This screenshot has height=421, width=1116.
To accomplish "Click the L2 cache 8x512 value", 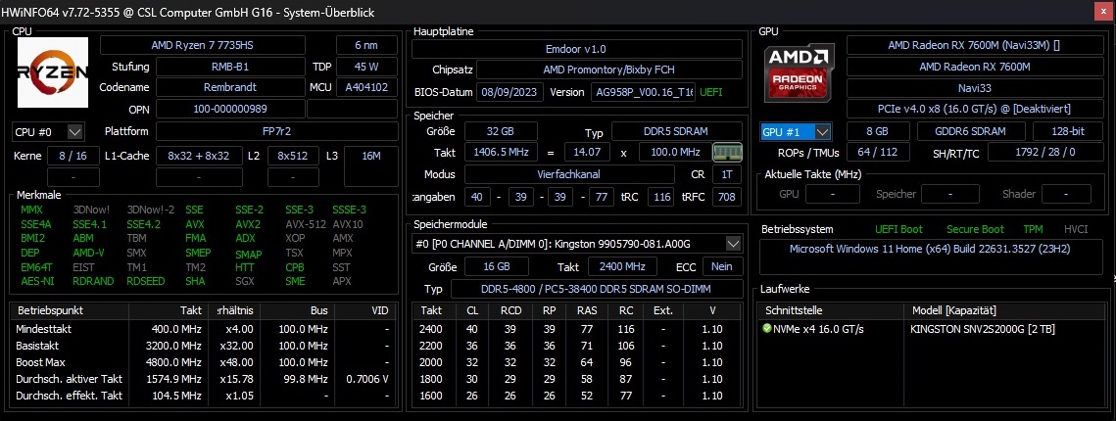I will click(x=293, y=156).
